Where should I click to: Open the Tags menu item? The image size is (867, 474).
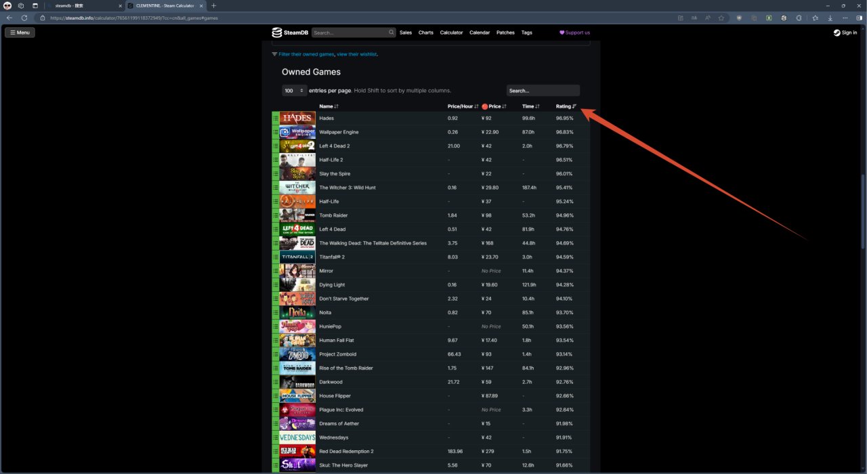[x=526, y=33]
